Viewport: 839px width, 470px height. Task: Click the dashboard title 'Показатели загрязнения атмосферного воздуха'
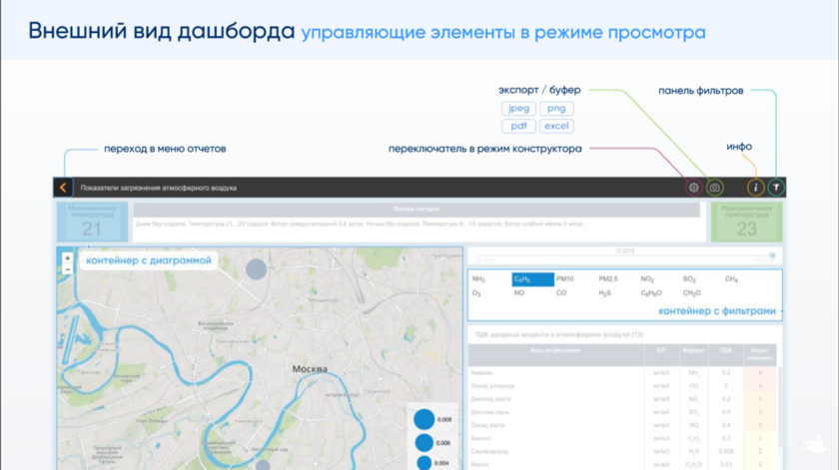pyautogui.click(x=159, y=188)
